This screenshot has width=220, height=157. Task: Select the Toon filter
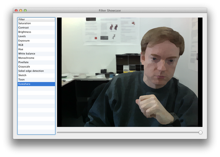tap(36, 80)
